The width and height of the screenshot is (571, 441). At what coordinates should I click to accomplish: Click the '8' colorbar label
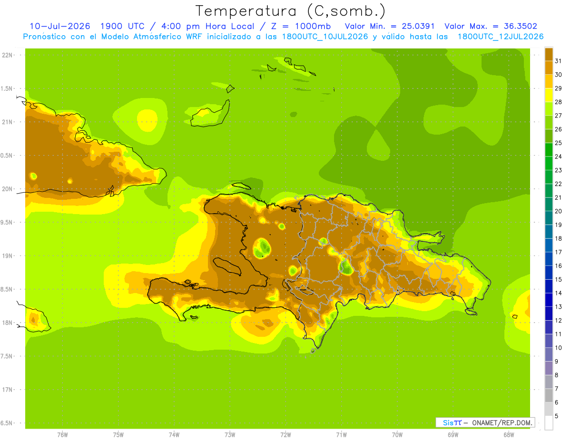[x=557, y=375]
